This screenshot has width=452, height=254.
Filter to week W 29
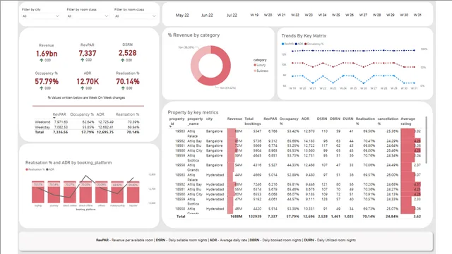pyautogui.click(x=391, y=15)
